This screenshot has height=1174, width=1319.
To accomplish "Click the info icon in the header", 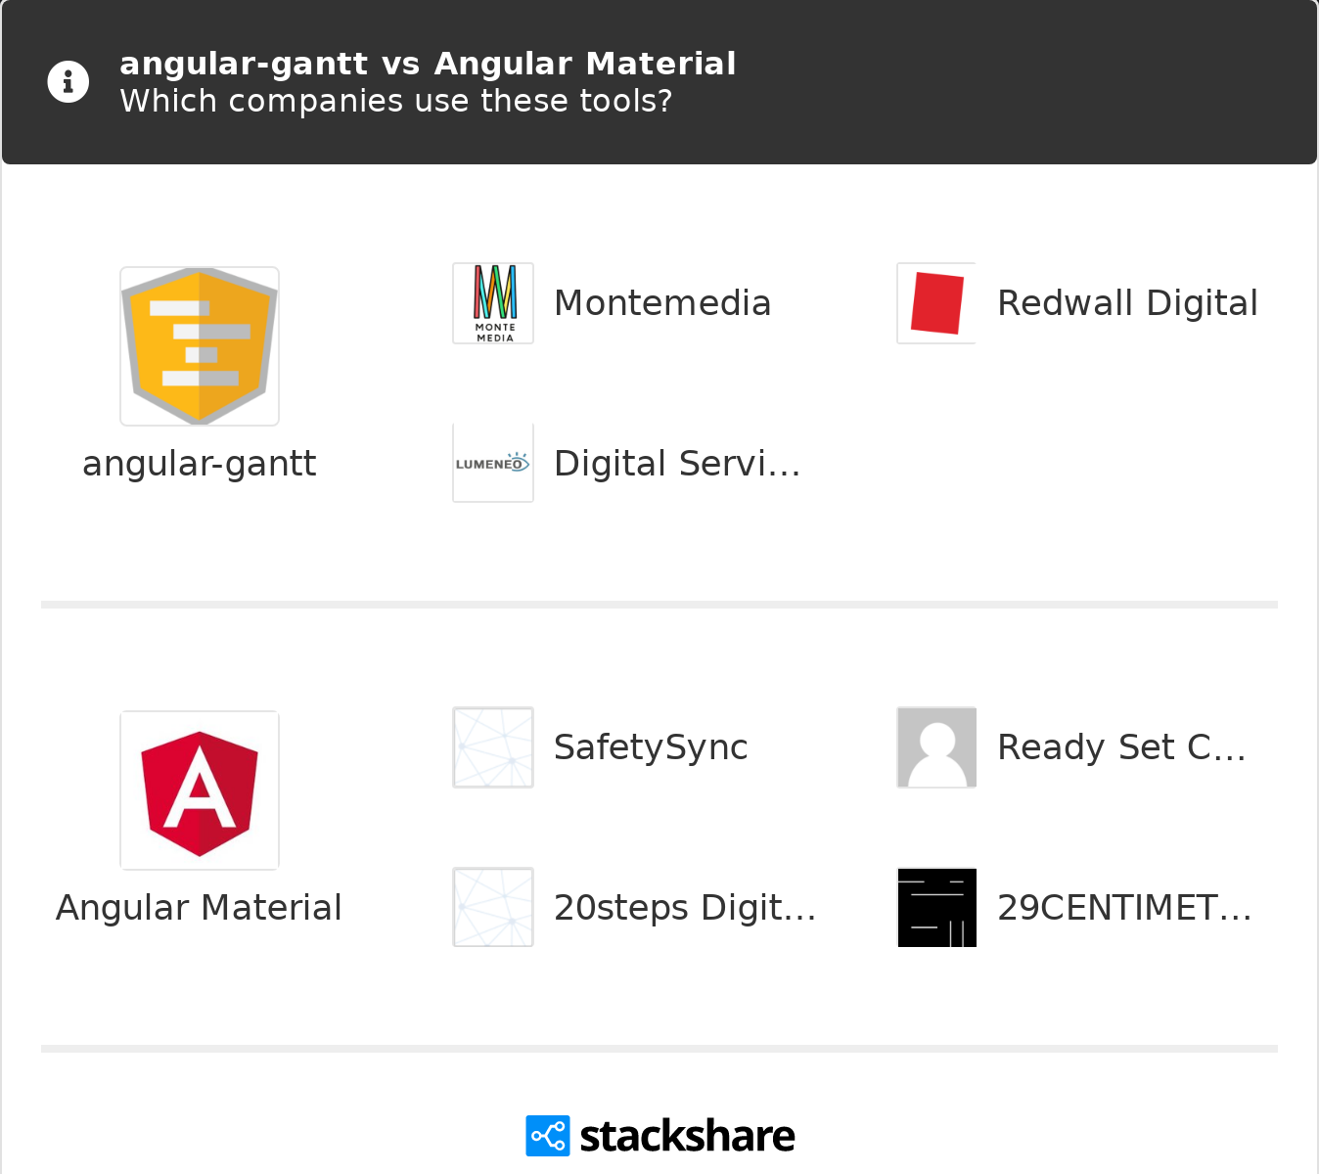I will 68,81.
